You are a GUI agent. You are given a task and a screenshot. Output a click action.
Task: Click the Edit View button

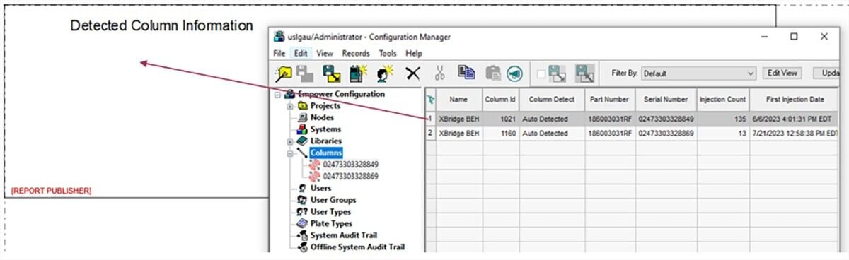point(783,73)
